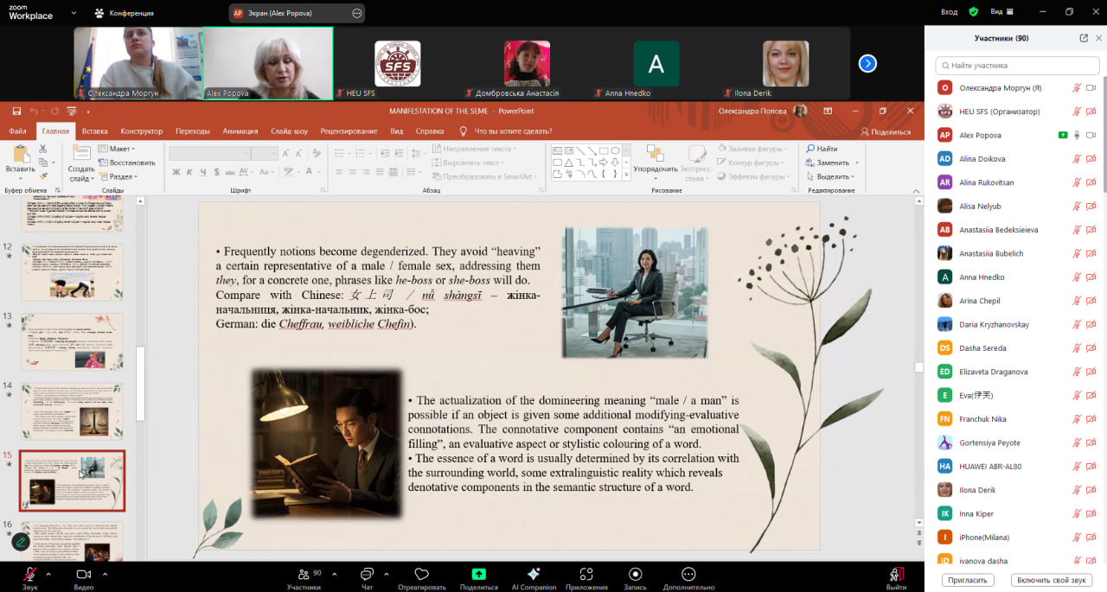
Task: Unmute the microphone with Звук
Action: click(x=30, y=575)
